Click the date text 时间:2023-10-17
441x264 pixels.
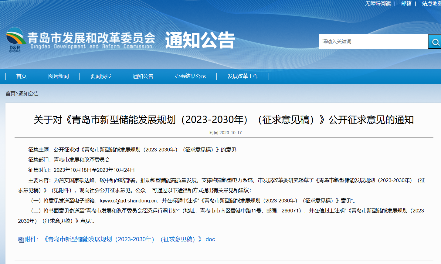point(226,133)
